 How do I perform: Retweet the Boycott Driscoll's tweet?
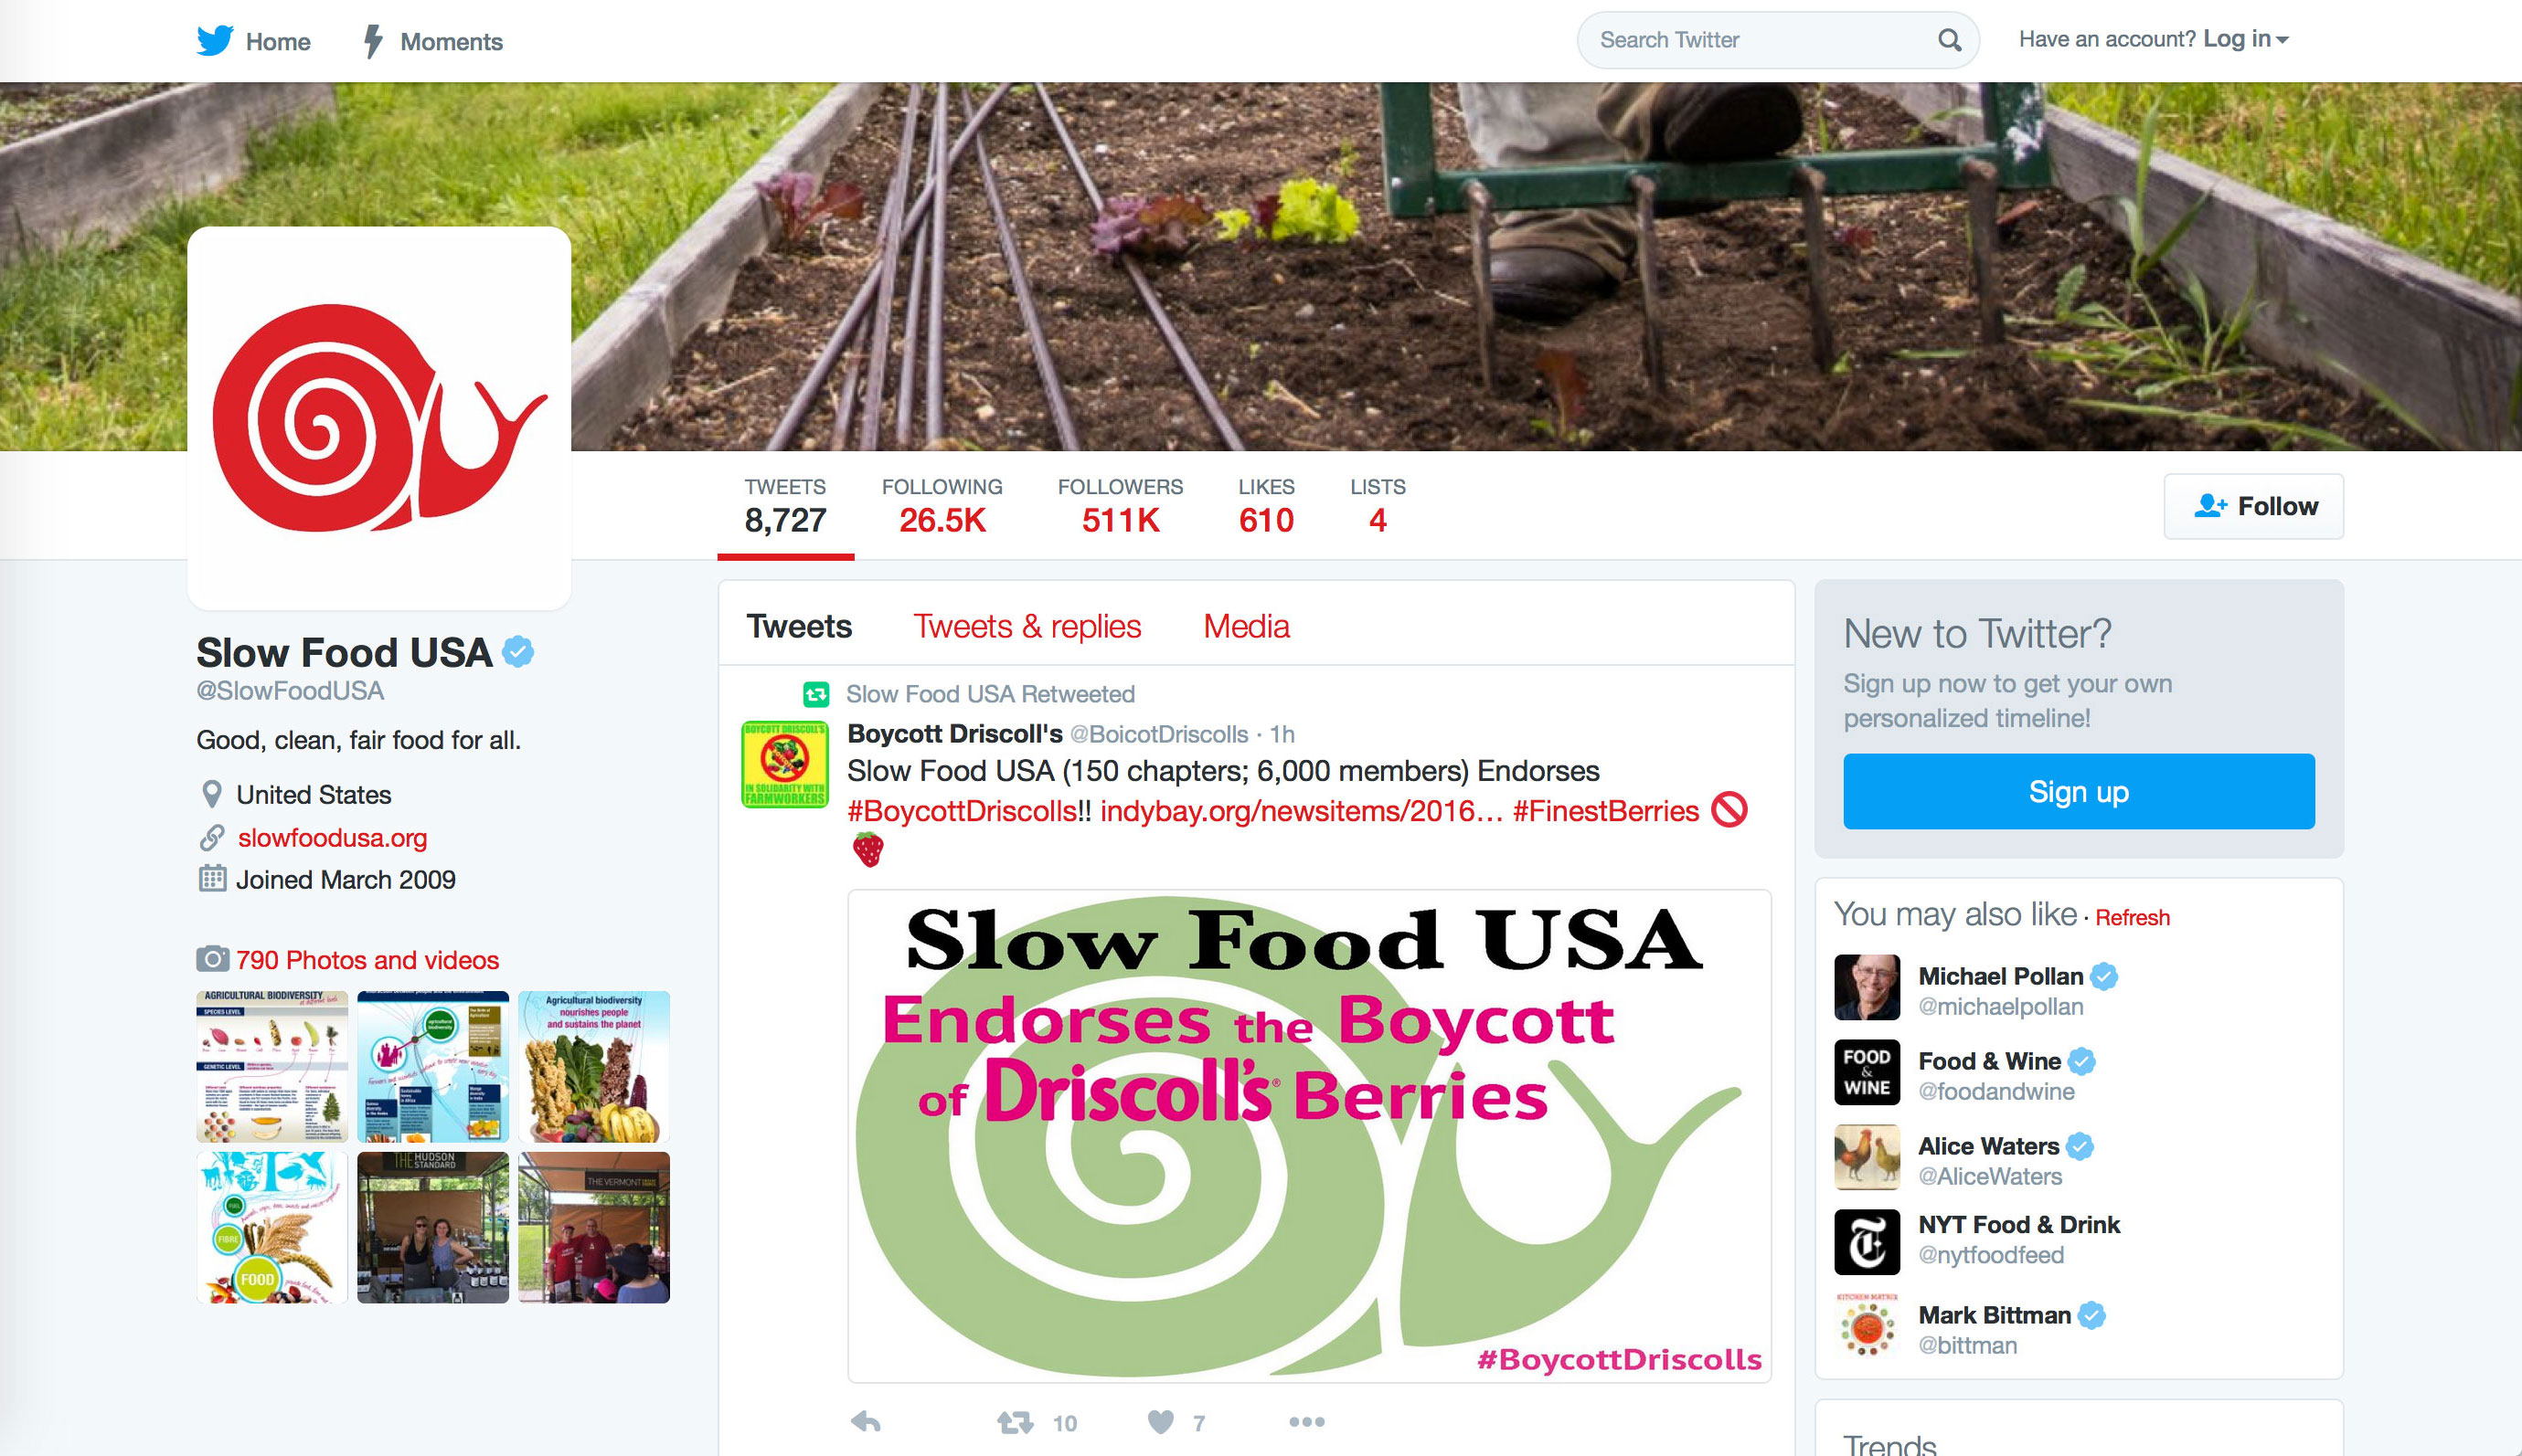(x=1015, y=1422)
